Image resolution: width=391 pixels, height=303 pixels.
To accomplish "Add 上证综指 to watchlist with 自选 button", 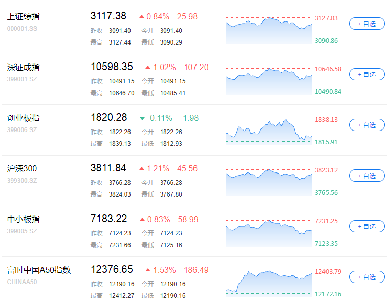I will click(x=366, y=24).
